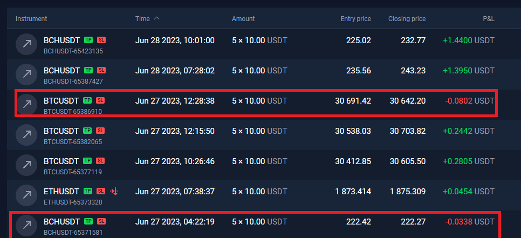Screen dimensions: 521x238
Task: Click the SL badge on BTCUSDT-65382065
Action: 100,131
